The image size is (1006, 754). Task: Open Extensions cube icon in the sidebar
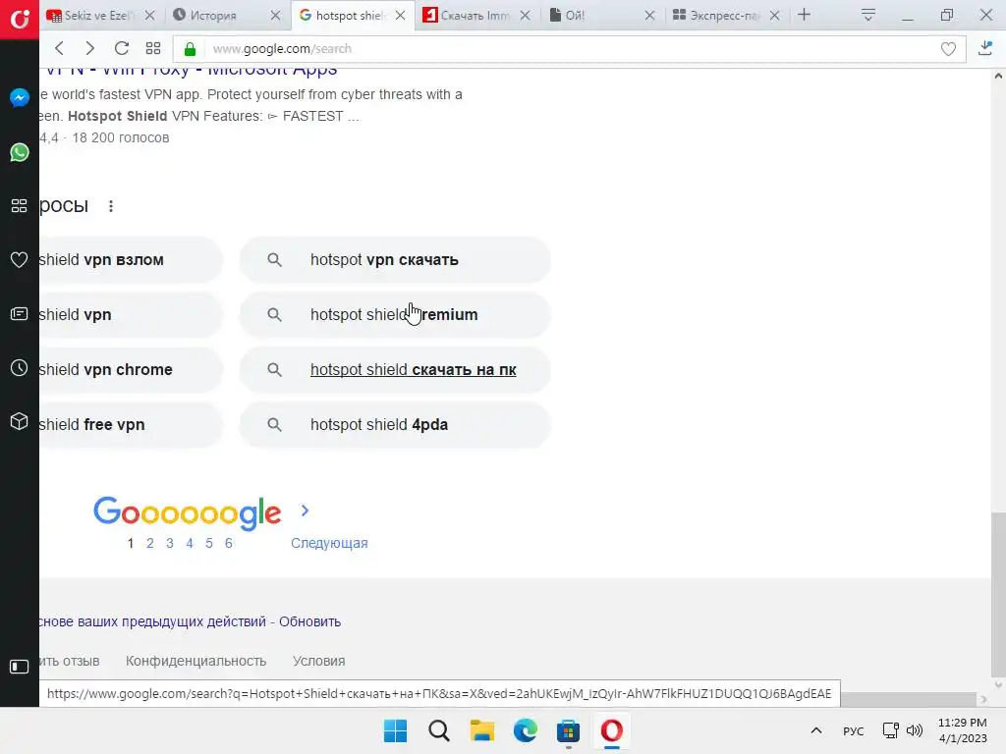pos(20,421)
